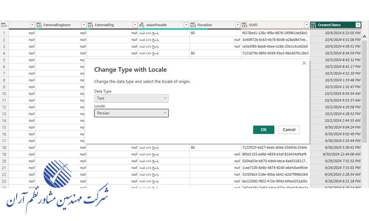Click date cell 10/3/2024 9:54:34 AM

click(336, 94)
